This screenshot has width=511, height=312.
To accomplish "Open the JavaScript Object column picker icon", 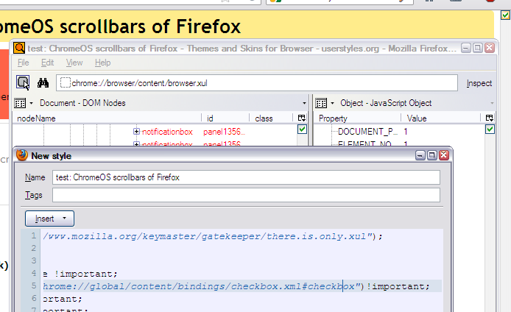I will [x=490, y=118].
